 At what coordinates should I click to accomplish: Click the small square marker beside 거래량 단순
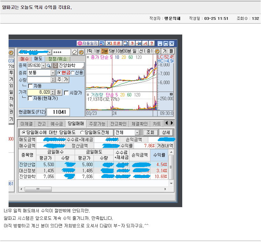[x=88, y=95]
